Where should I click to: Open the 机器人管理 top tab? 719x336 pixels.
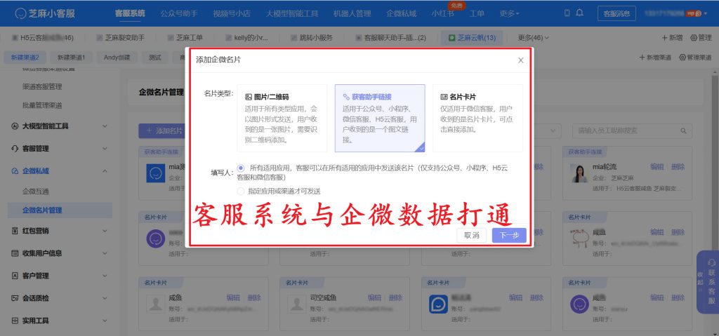point(352,13)
